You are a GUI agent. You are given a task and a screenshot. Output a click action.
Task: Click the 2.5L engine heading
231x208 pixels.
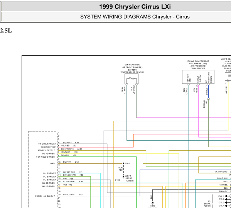coord(6,31)
